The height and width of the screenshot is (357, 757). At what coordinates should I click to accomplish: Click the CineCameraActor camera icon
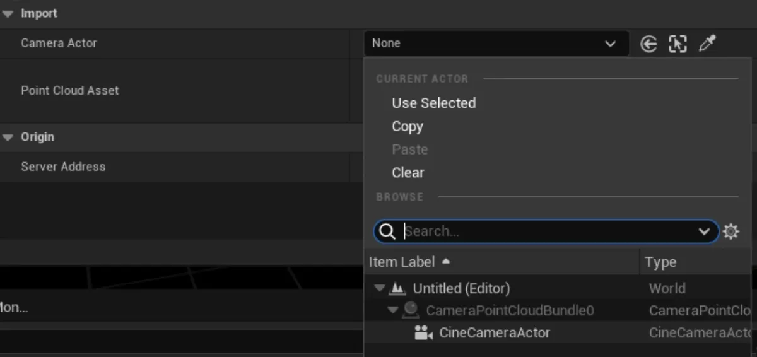pyautogui.click(x=423, y=332)
